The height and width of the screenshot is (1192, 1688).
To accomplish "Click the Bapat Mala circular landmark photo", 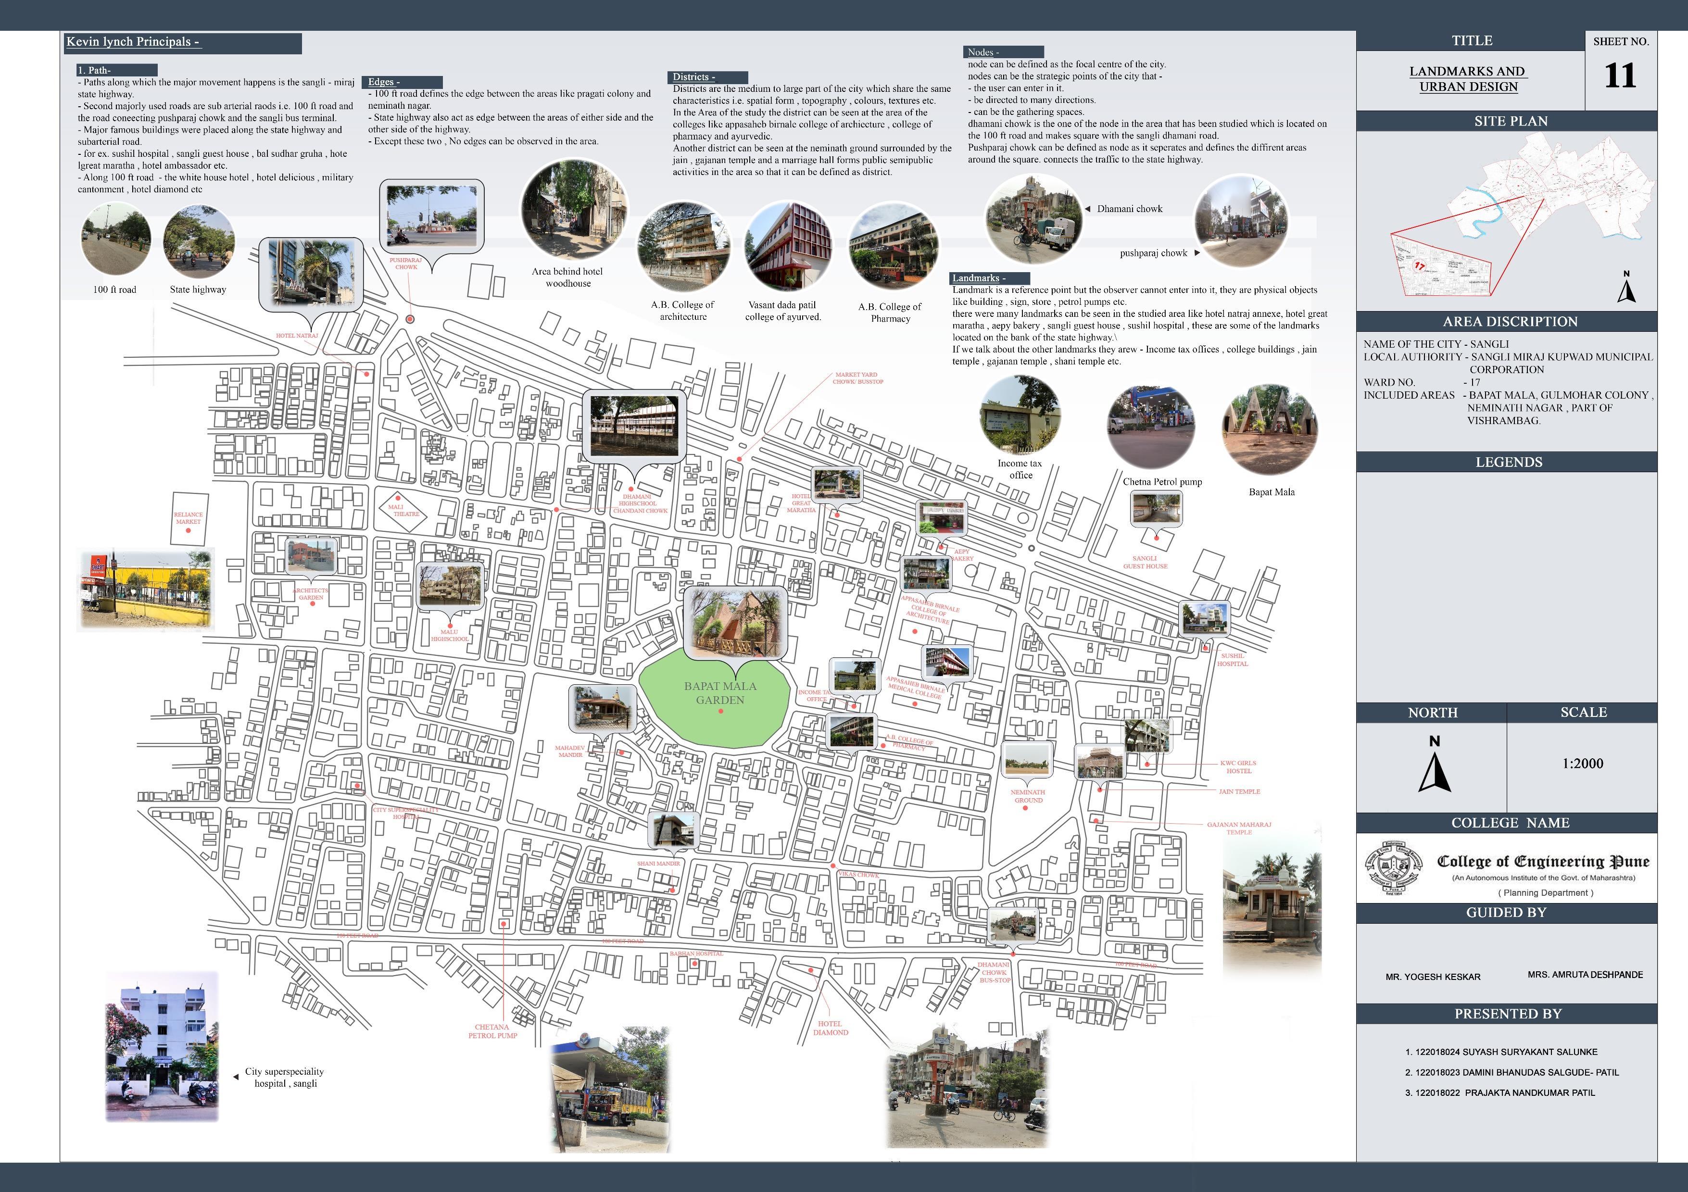I will pyautogui.click(x=1270, y=431).
